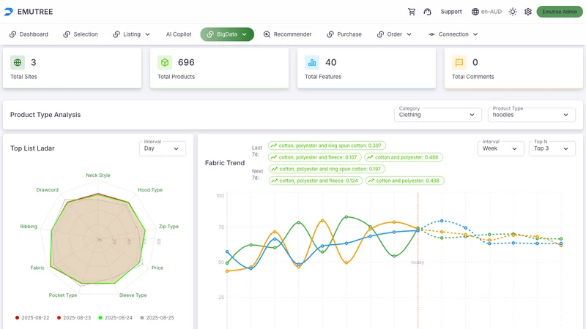Click the Total Comments card
The width and height of the screenshot is (586, 329).
pos(514,68)
